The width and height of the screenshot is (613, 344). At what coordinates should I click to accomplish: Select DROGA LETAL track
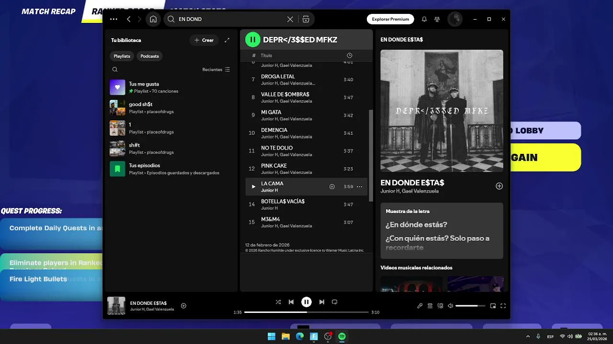tap(306, 79)
